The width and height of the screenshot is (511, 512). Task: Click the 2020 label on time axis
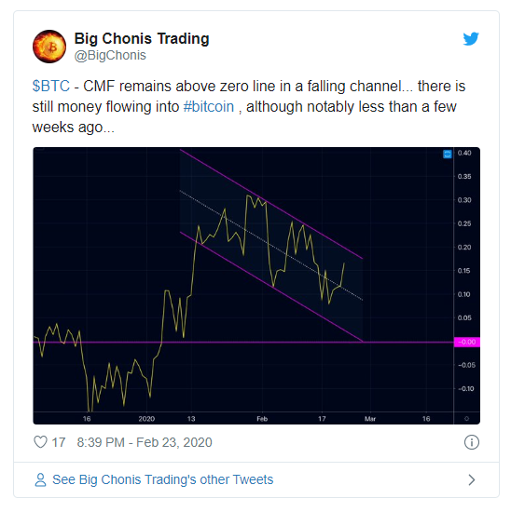[x=146, y=419]
